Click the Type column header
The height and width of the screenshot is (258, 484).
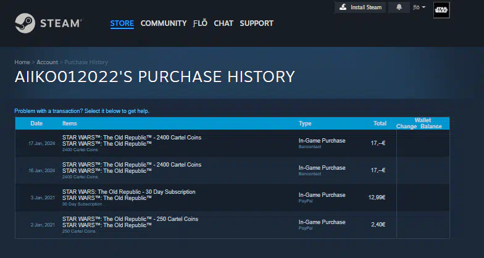coord(305,123)
